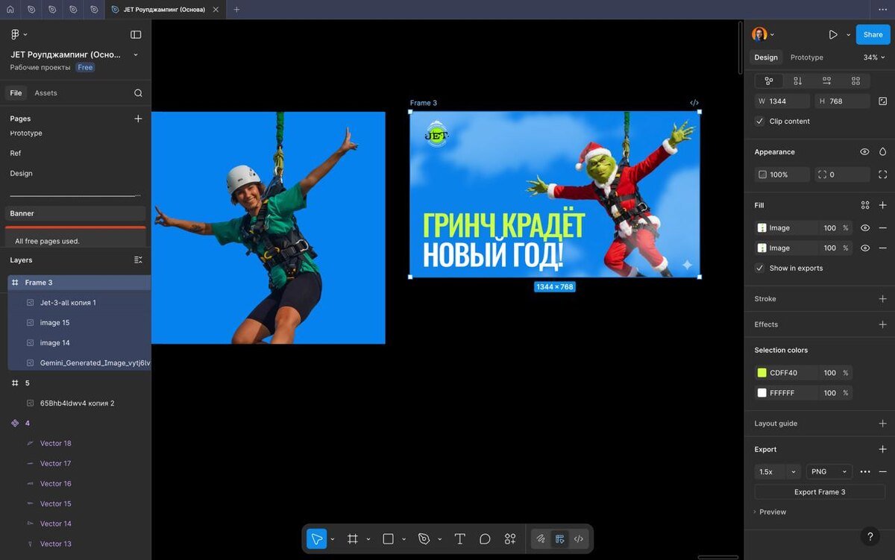Add an effect
895x560 pixels.
pyautogui.click(x=883, y=324)
